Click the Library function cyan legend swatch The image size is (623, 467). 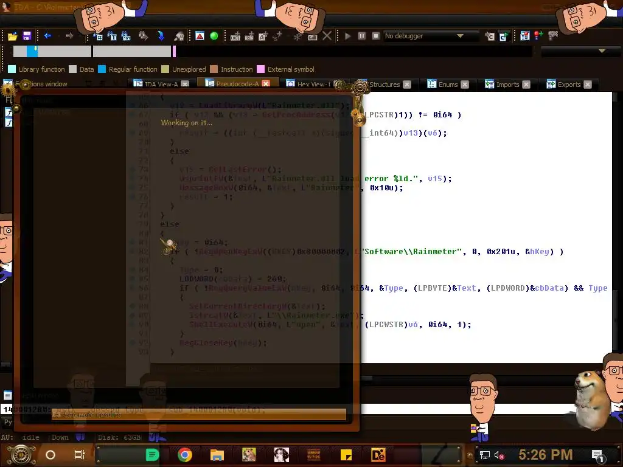click(x=12, y=69)
